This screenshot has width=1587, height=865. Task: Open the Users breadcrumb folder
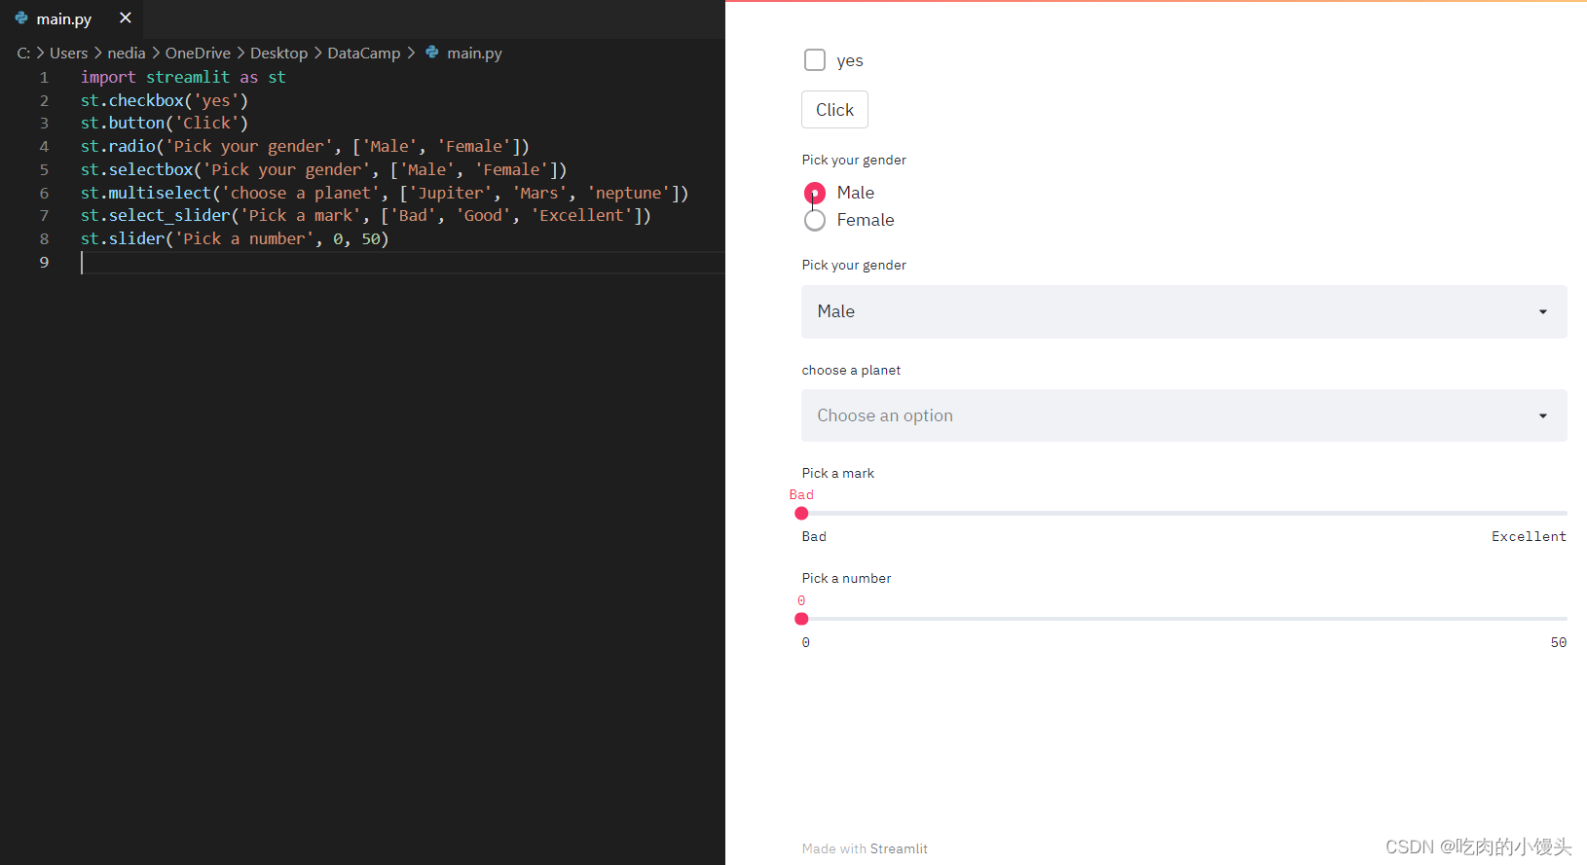[x=69, y=53]
